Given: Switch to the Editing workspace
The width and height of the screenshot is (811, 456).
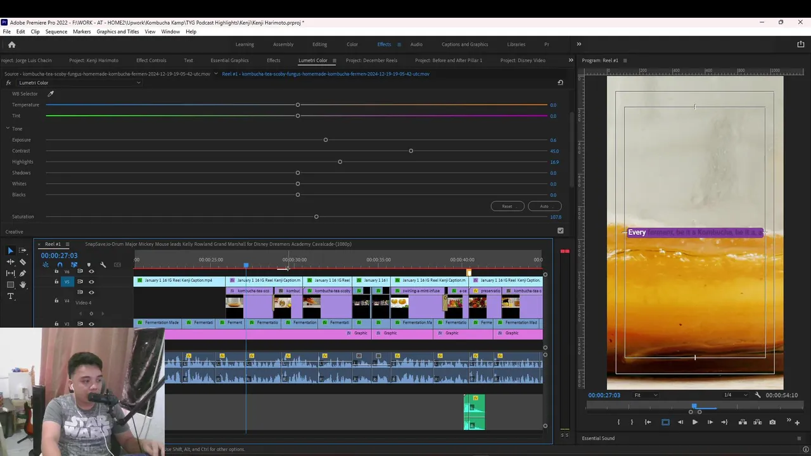Looking at the screenshot, I should 319,44.
